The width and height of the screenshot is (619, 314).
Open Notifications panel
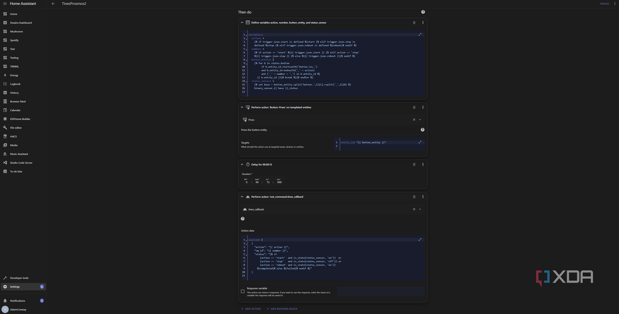tap(23, 301)
